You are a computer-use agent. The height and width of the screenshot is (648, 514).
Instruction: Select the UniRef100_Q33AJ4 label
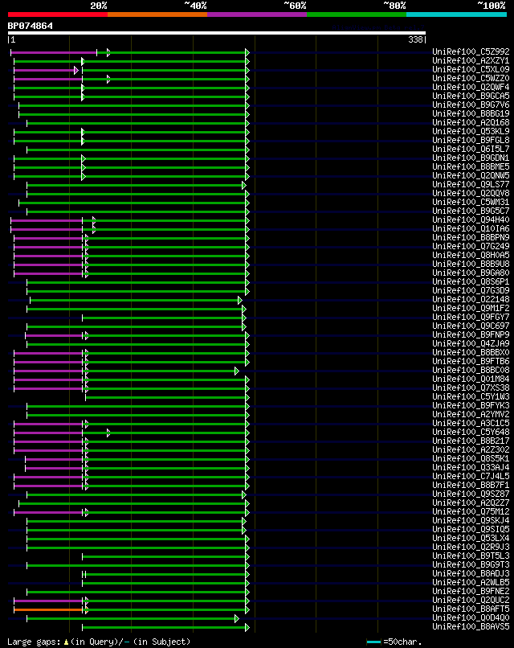click(x=471, y=468)
